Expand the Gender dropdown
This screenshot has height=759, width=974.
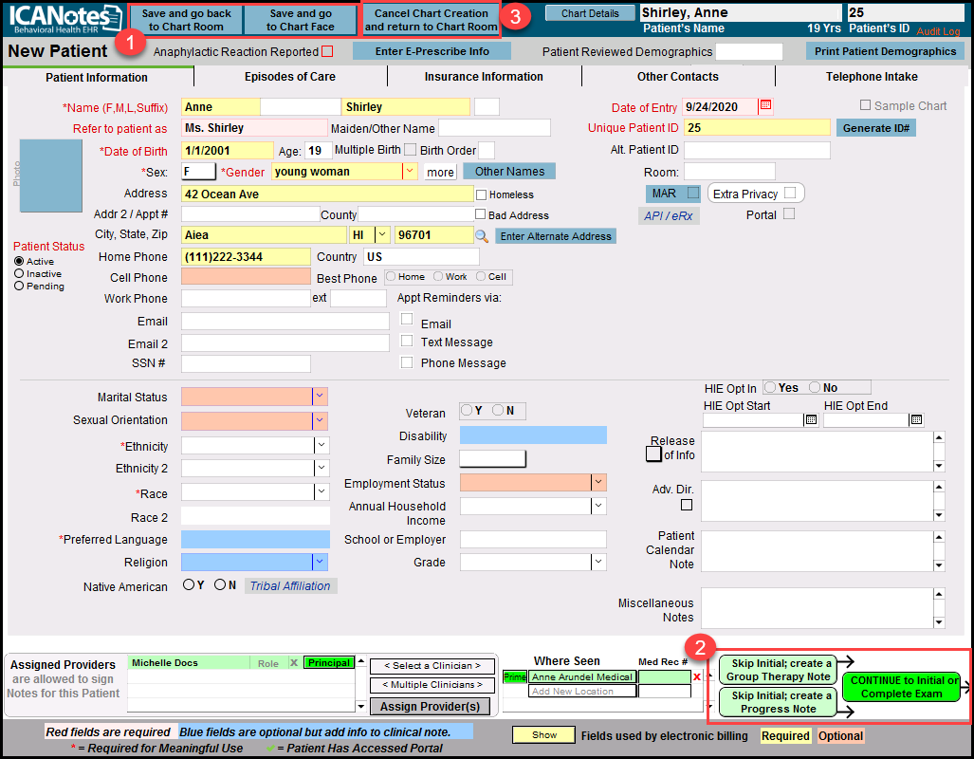pos(410,172)
